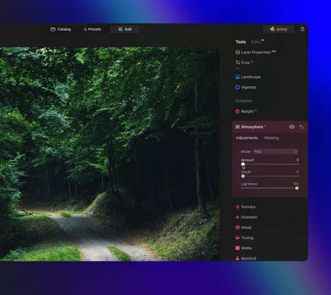
Task: Click the Depth value 0
Action: coord(297,172)
